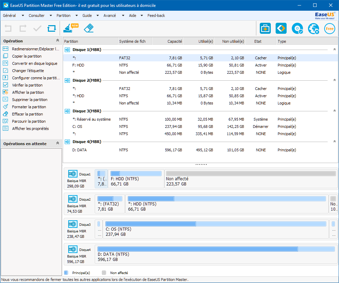Click Afficher les propriétés operation
Viewport: 339px width, 283px height.
[x=30, y=129]
